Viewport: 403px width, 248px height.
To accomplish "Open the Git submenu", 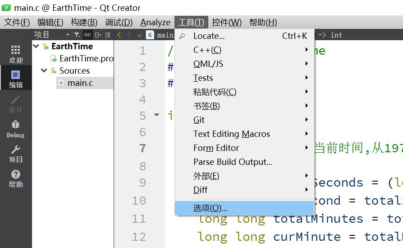I will point(199,120).
